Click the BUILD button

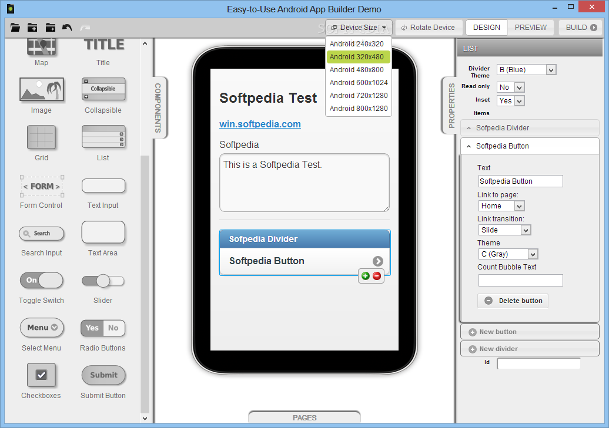[x=581, y=28]
